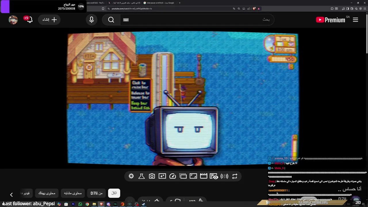This screenshot has width=368, height=207.
Task: Click the video player area
Action: 183,98
